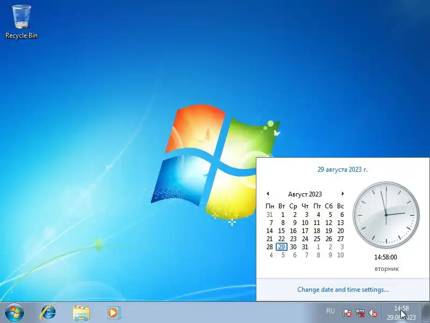Image resolution: width=430 pixels, height=323 pixels.
Task: Select August 28 in the calendar
Action: [270, 247]
